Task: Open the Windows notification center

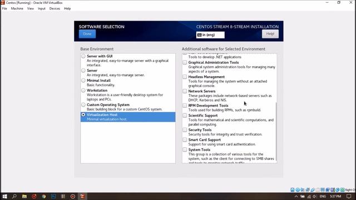Action: point(349,196)
